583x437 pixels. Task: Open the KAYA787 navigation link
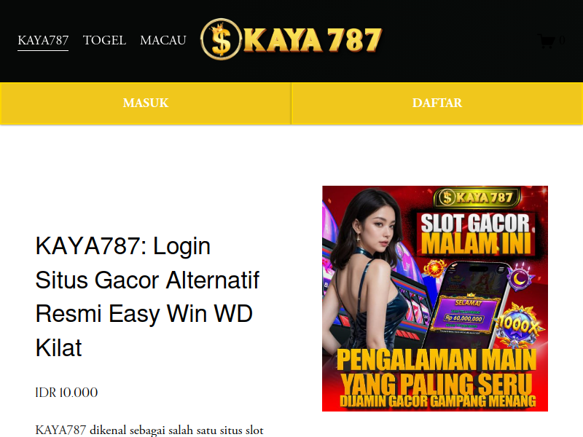pyautogui.click(x=43, y=40)
